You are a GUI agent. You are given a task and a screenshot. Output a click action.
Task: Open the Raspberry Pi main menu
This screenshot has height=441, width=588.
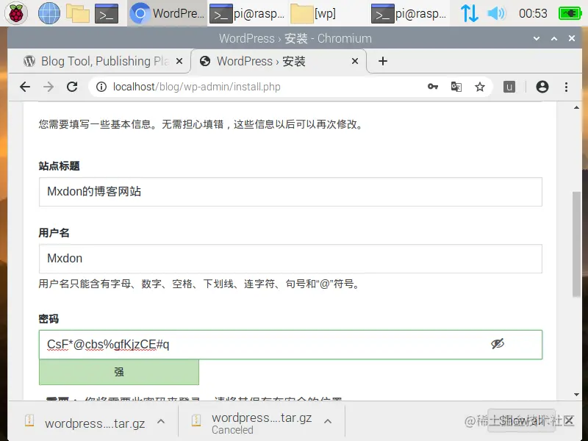15,13
